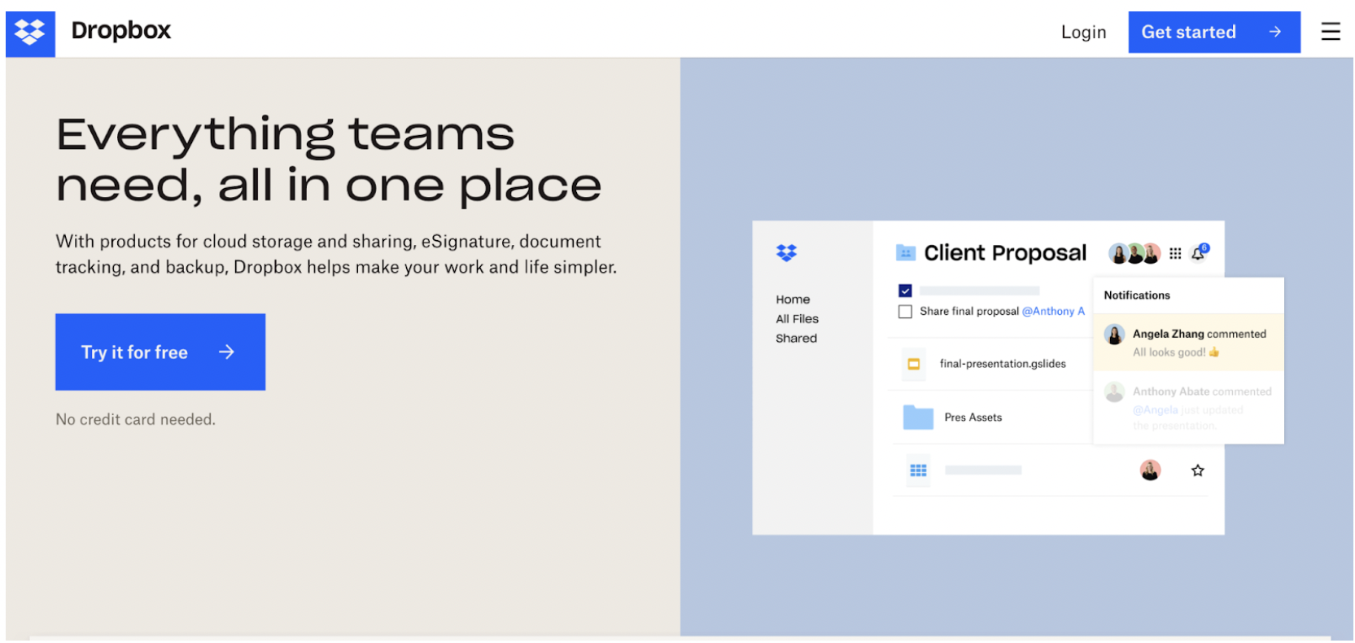The image size is (1355, 643).
Task: Click the All looks good comment text
Action: click(1176, 352)
